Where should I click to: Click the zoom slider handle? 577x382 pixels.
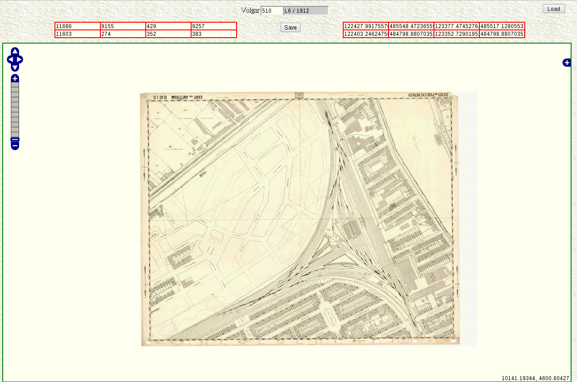click(x=15, y=139)
